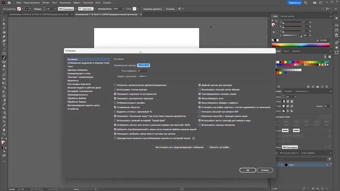This screenshot has height=191, width=340.
Task: Select the Rotate tool
Action: tap(4, 71)
